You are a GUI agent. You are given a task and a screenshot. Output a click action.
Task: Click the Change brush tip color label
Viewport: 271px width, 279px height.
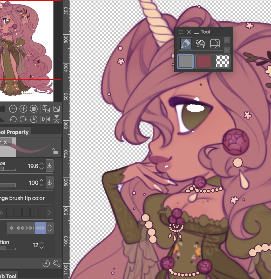tap(22, 198)
